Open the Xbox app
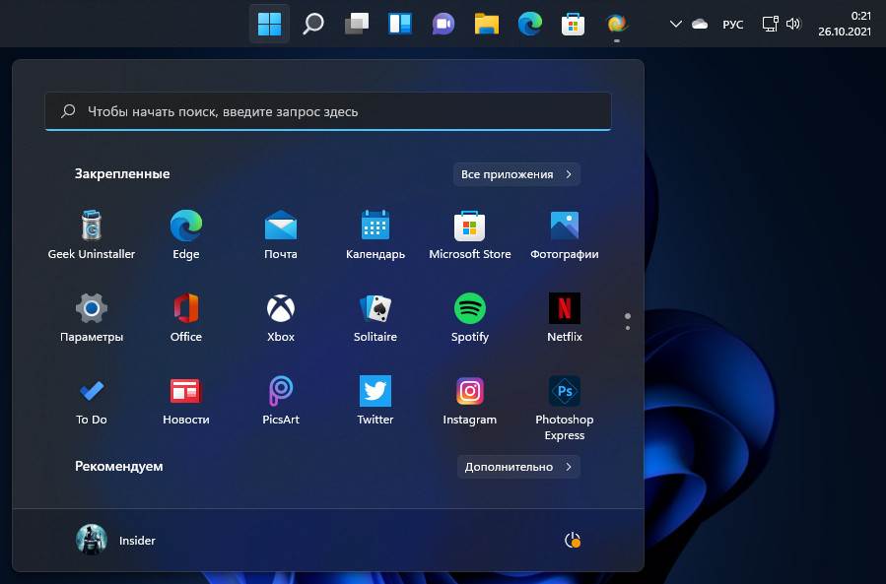The height and width of the screenshot is (584, 886). coord(281,317)
